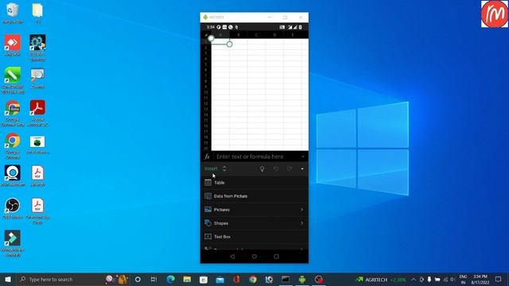This screenshot has width=509, height=286.
Task: Open the Recycle Bin desktop icon
Action: [x=13, y=14]
